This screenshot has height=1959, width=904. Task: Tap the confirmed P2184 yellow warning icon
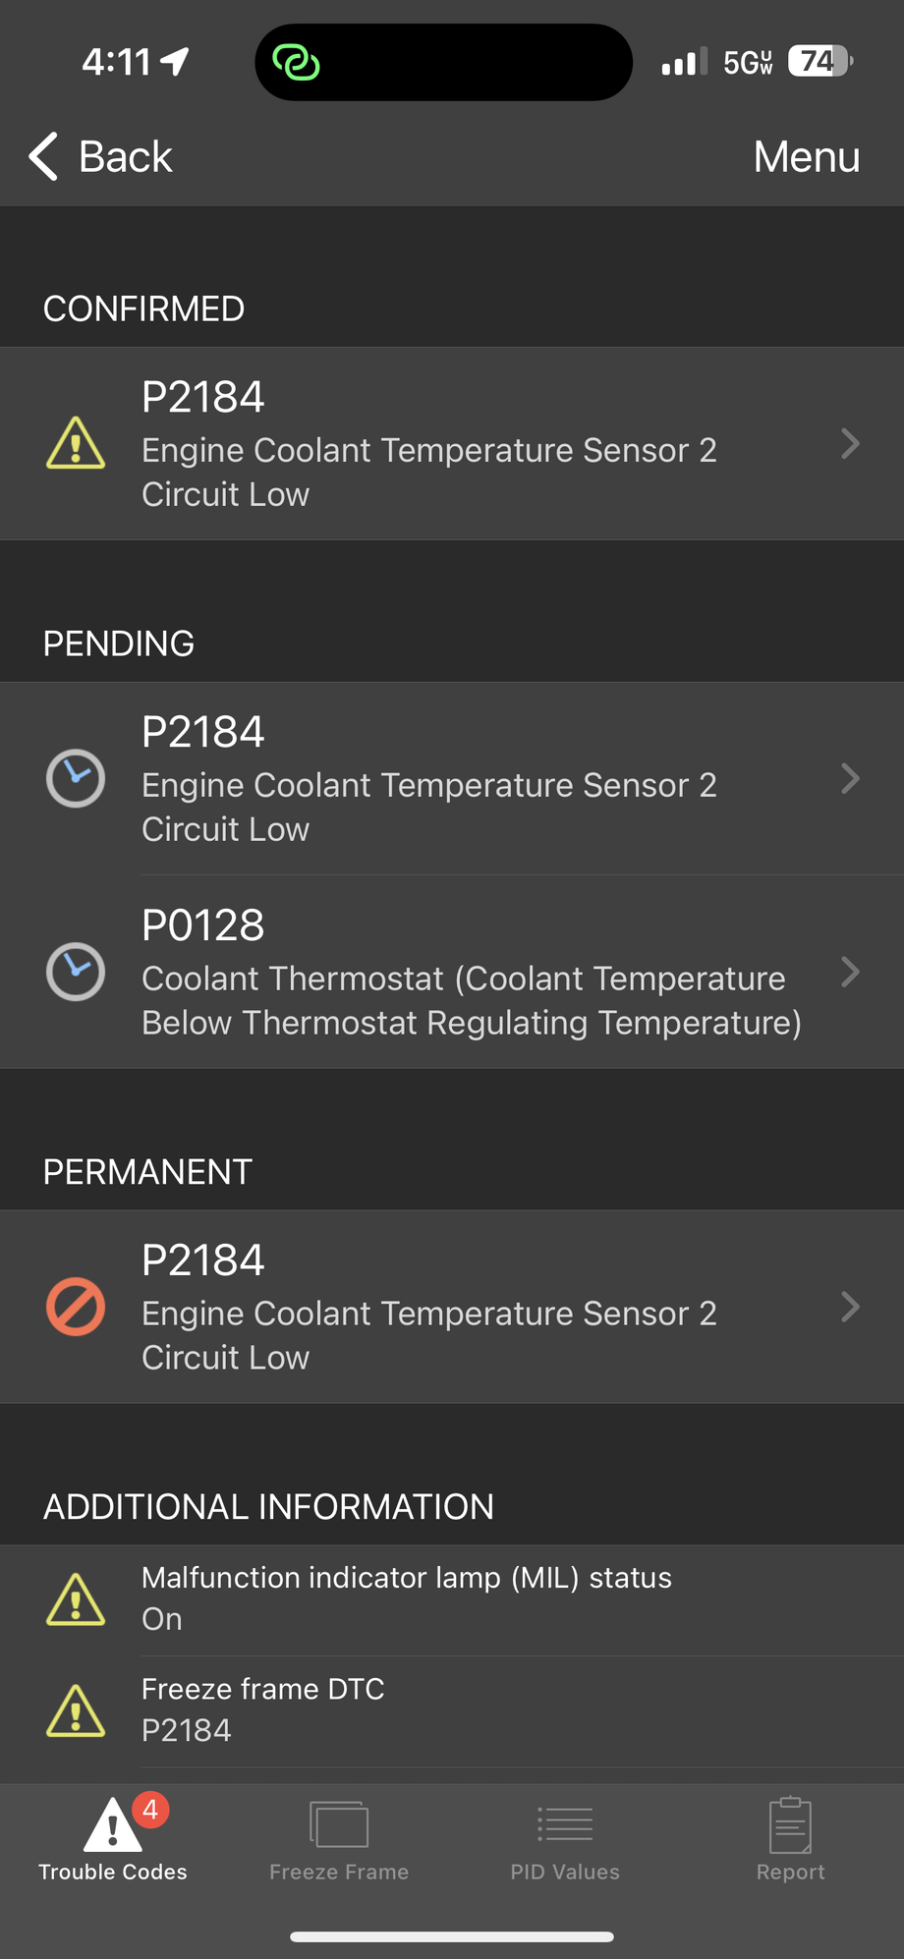(76, 443)
